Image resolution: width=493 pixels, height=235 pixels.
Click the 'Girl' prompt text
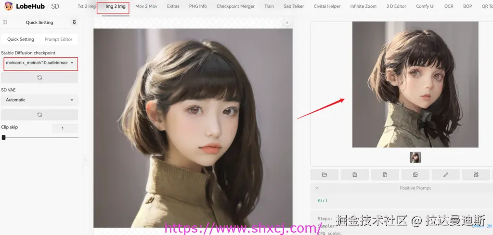323,200
